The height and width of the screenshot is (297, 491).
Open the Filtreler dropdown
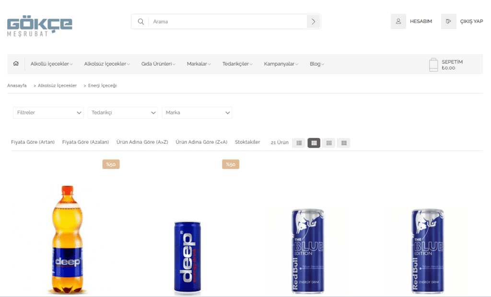click(x=48, y=113)
